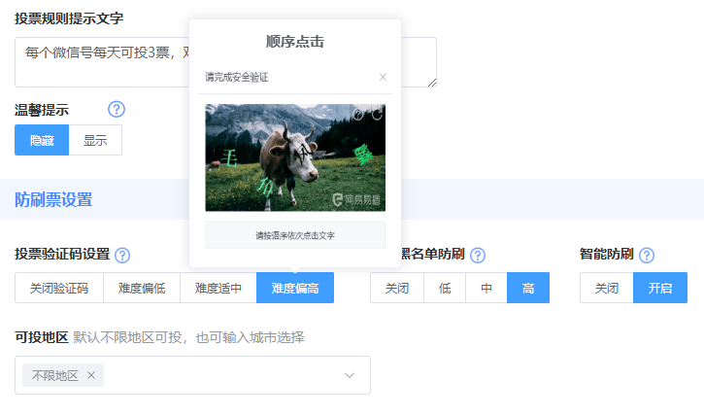Viewport: 704px width, 415px height.
Task: Click the 网易易盾 logo watermark
Action: pos(355,198)
